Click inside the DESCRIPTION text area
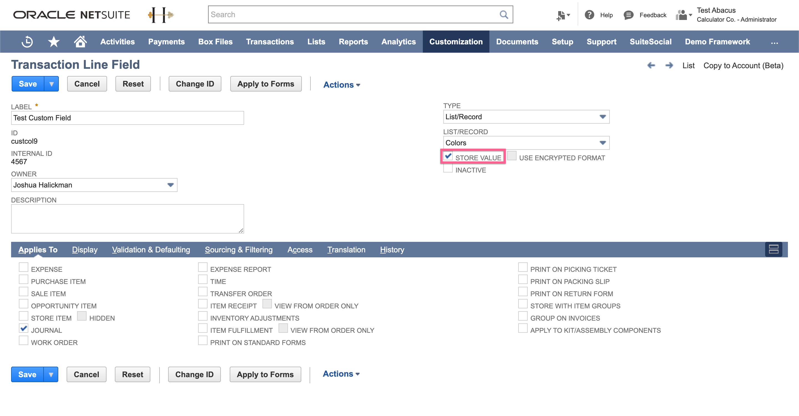The width and height of the screenshot is (799, 416). [127, 219]
